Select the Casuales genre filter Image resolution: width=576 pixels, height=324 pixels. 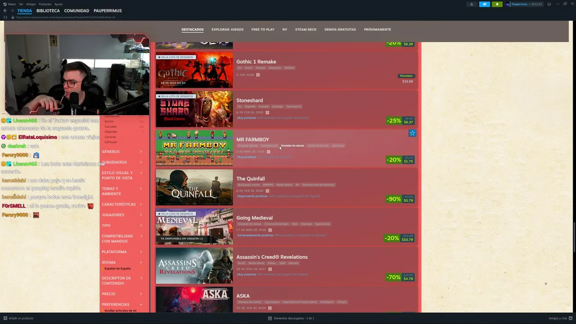tap(111, 126)
